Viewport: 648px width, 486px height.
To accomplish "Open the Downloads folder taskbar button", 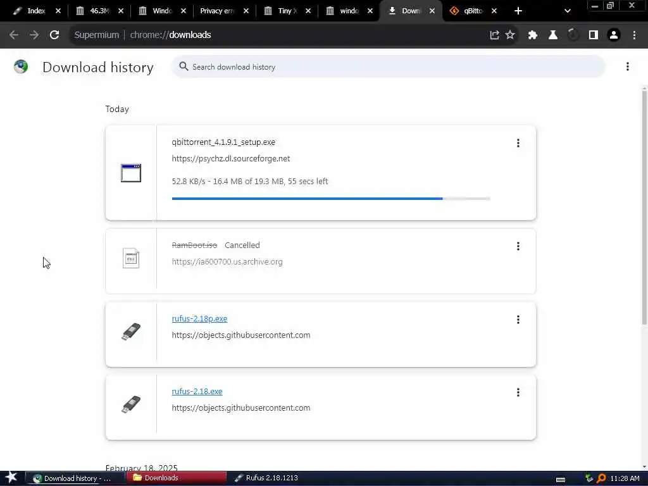I will tap(177, 478).
